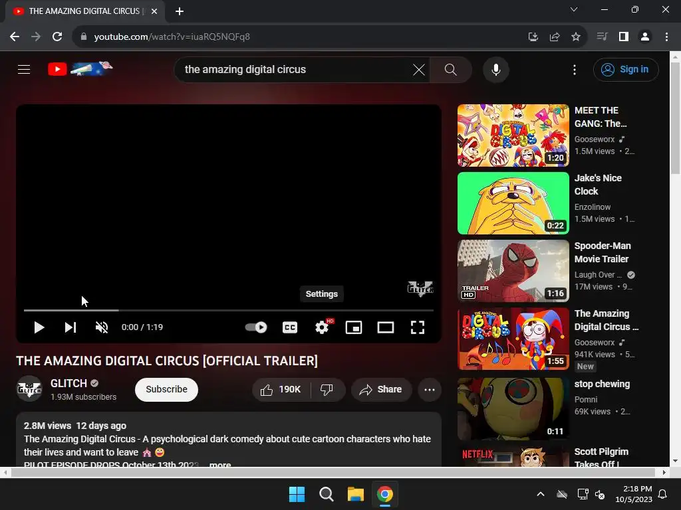Bookmark this tab with the star
681x510 pixels.
[x=576, y=37]
